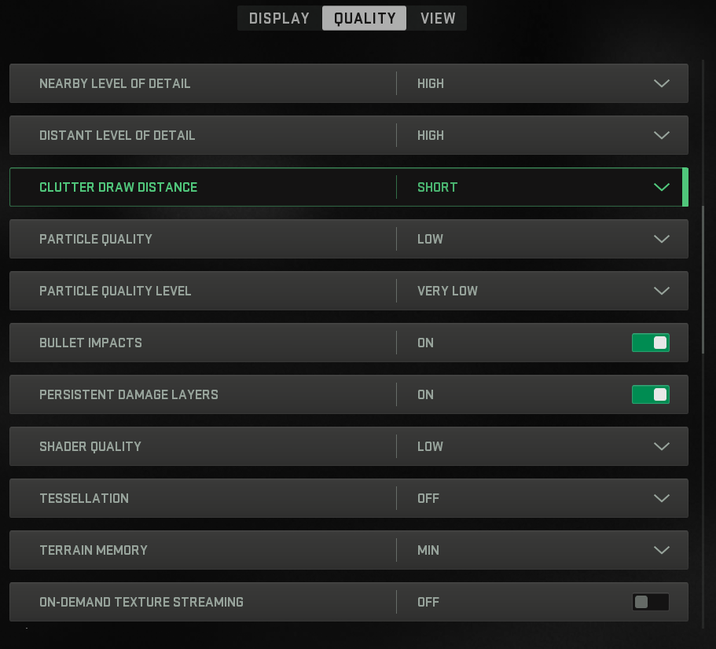Viewport: 716px width, 649px height.
Task: Click the Particle Quality Level VERY LOW value
Action: coord(447,291)
